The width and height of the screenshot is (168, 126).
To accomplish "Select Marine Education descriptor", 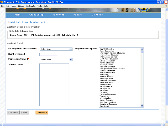I will click(x=107, y=63).
